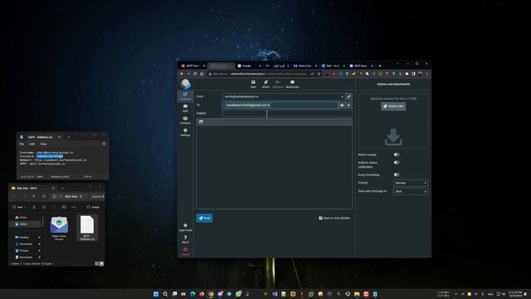Open Settings in the webmail sidebar
Viewport: 531px width, 299px height.
(185, 132)
